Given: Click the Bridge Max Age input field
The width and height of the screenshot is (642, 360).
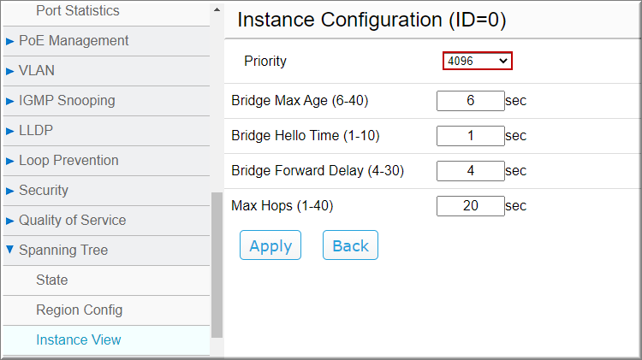Looking at the screenshot, I should click(470, 101).
